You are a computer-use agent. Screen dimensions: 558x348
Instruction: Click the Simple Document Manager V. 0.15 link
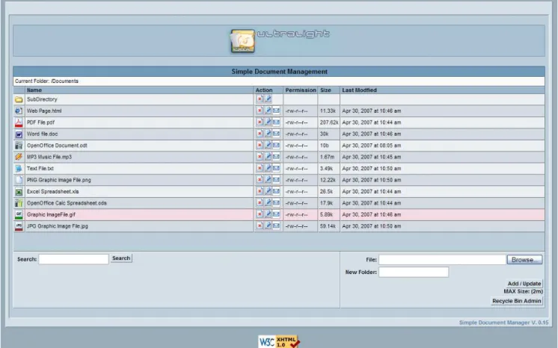[x=503, y=323]
